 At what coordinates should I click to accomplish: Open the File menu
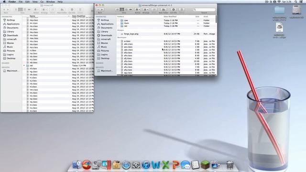click(x=21, y=1)
